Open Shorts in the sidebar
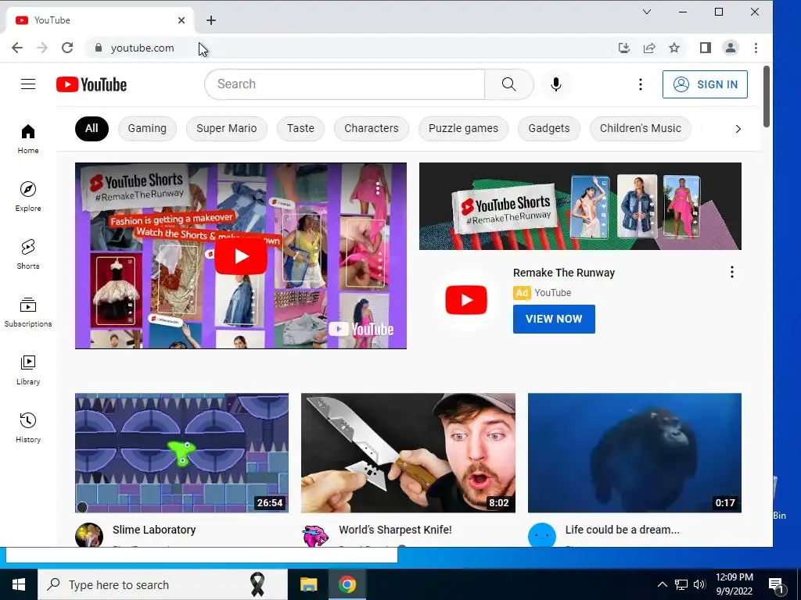 point(28,254)
